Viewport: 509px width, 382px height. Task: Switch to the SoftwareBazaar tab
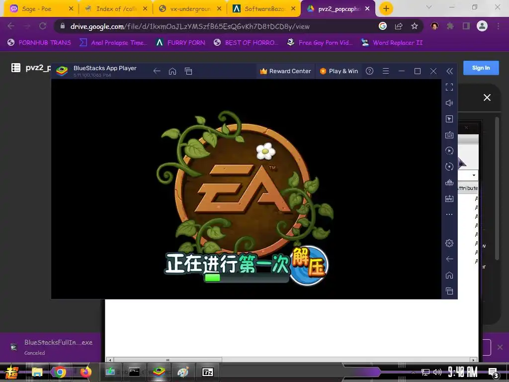click(264, 9)
